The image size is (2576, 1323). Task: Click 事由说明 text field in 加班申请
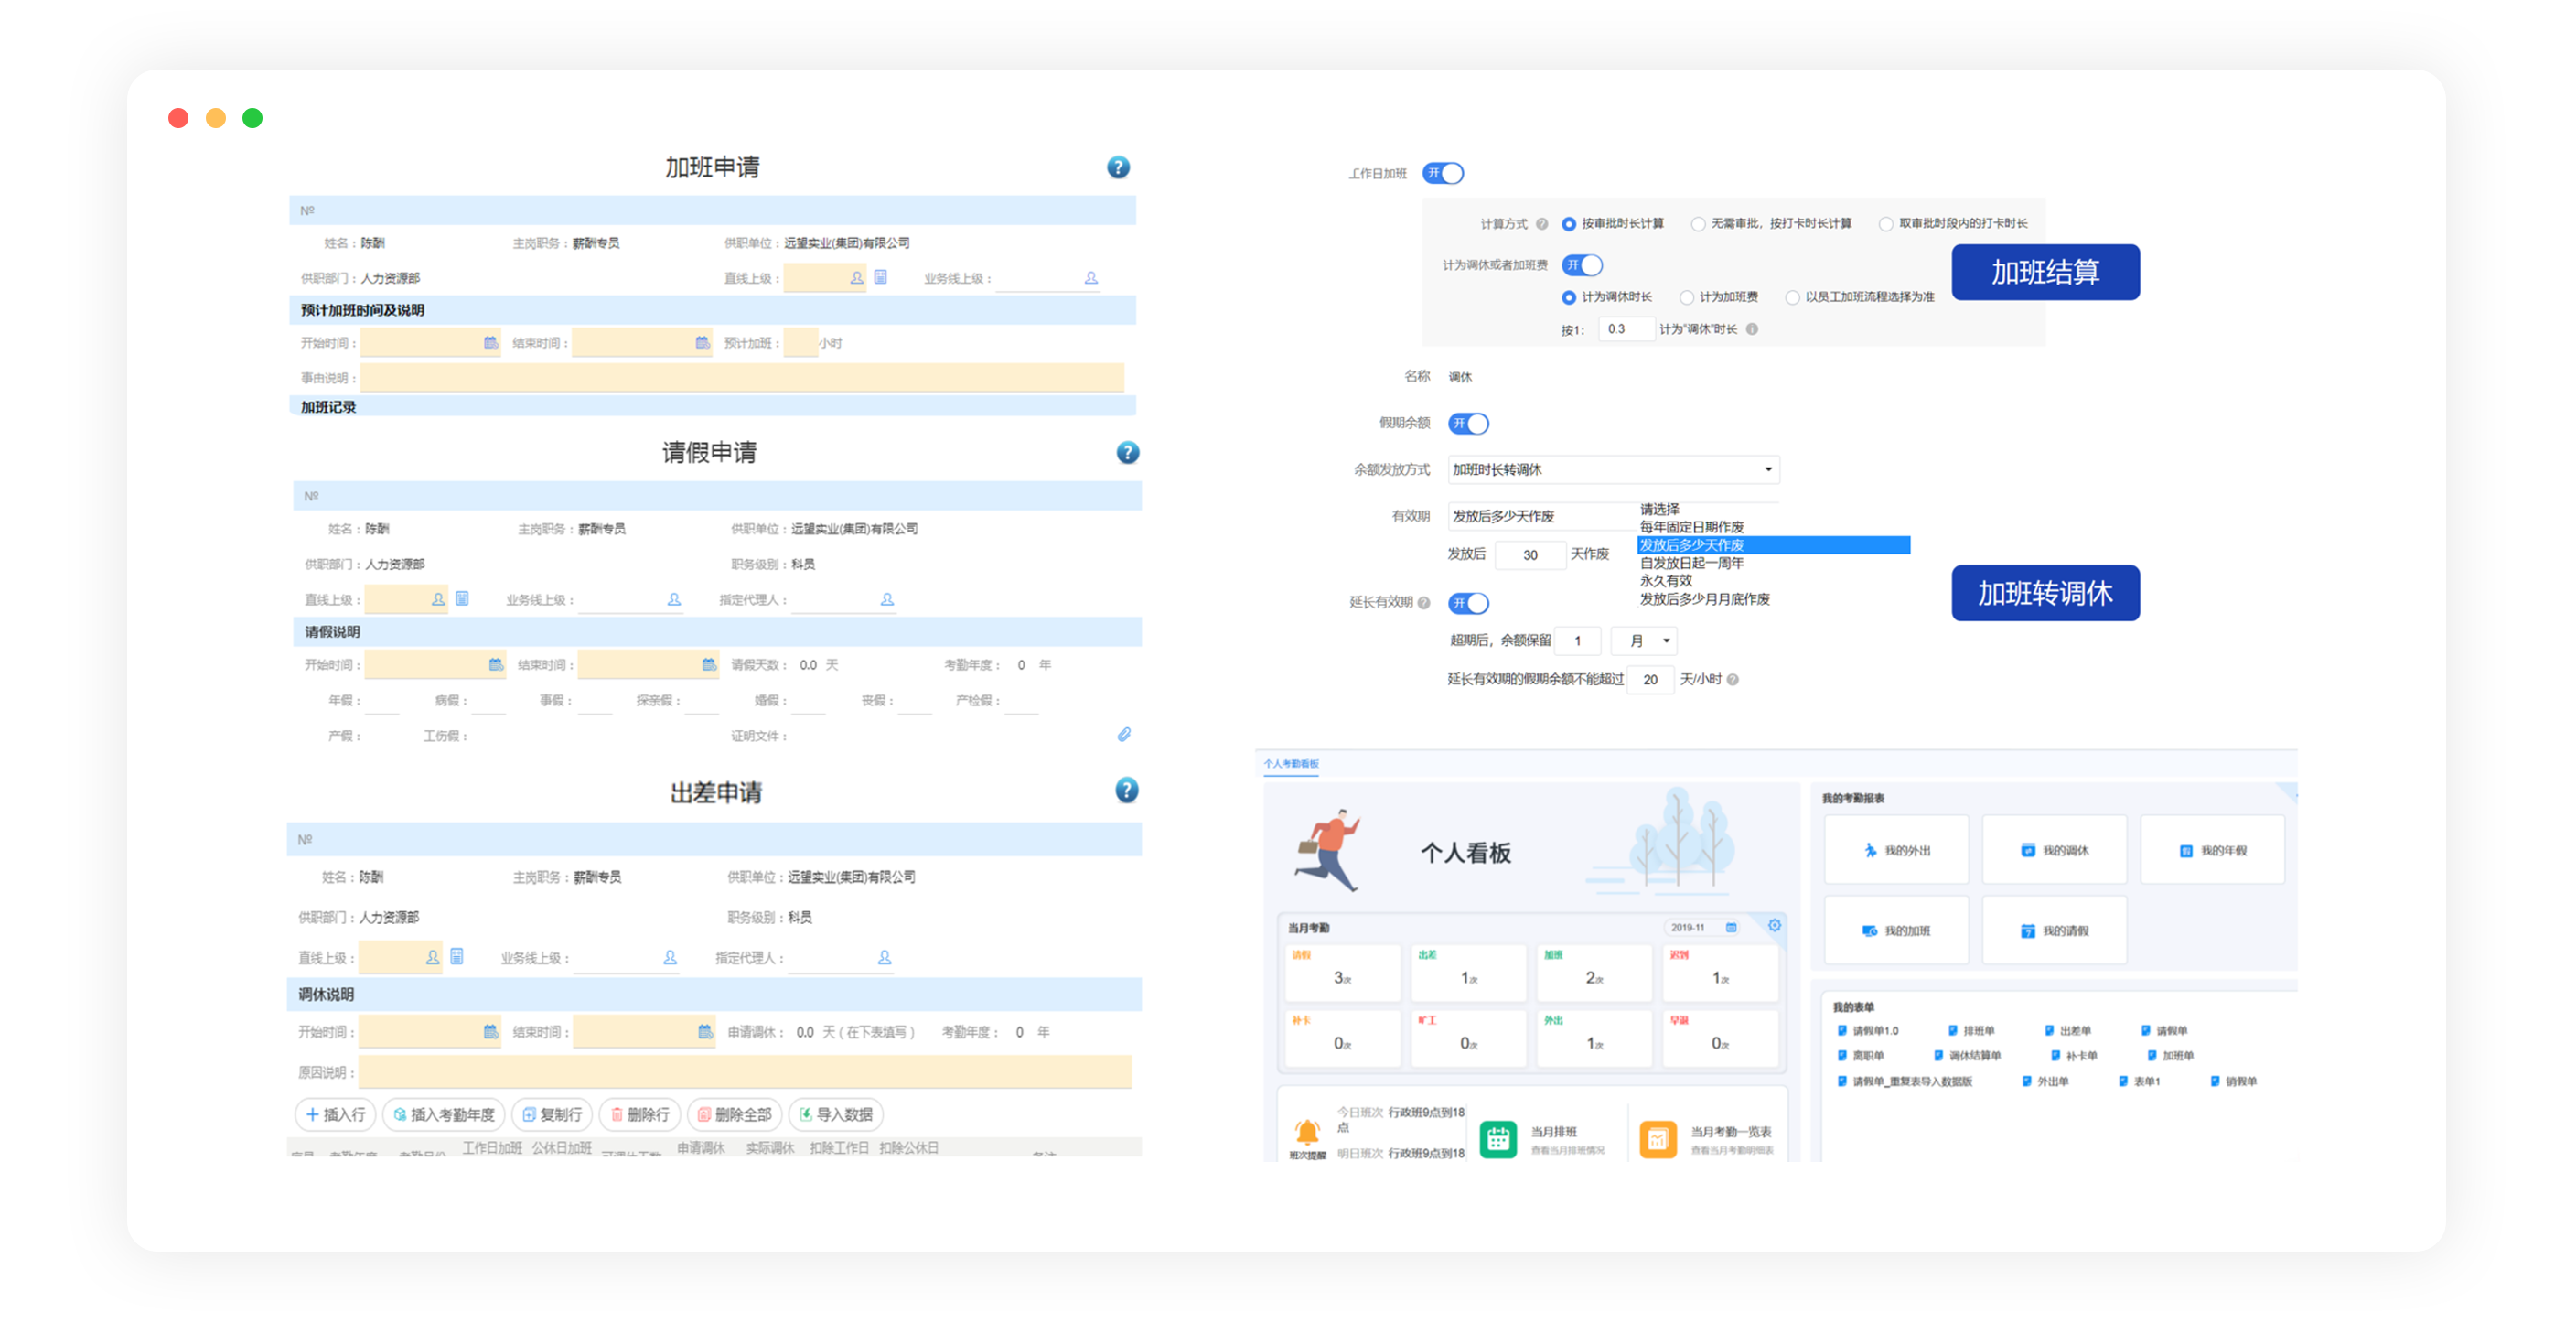742,378
